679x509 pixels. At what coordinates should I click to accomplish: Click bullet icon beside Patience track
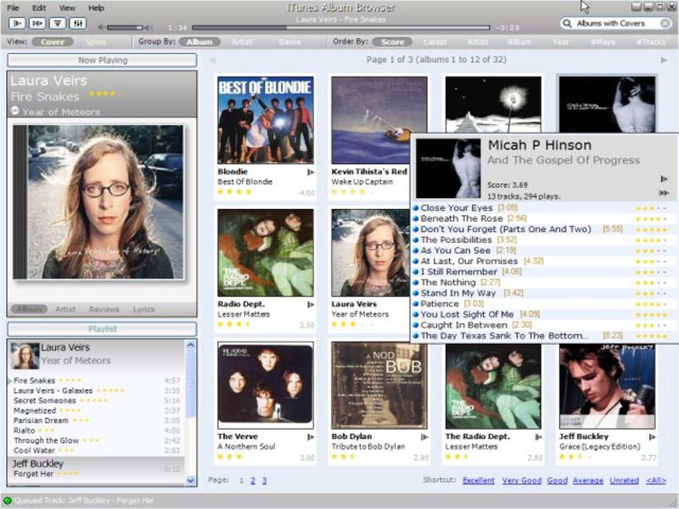click(x=415, y=304)
